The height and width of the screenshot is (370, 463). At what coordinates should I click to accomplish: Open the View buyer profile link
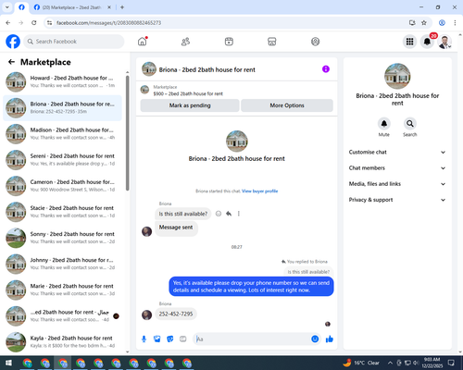(x=259, y=191)
